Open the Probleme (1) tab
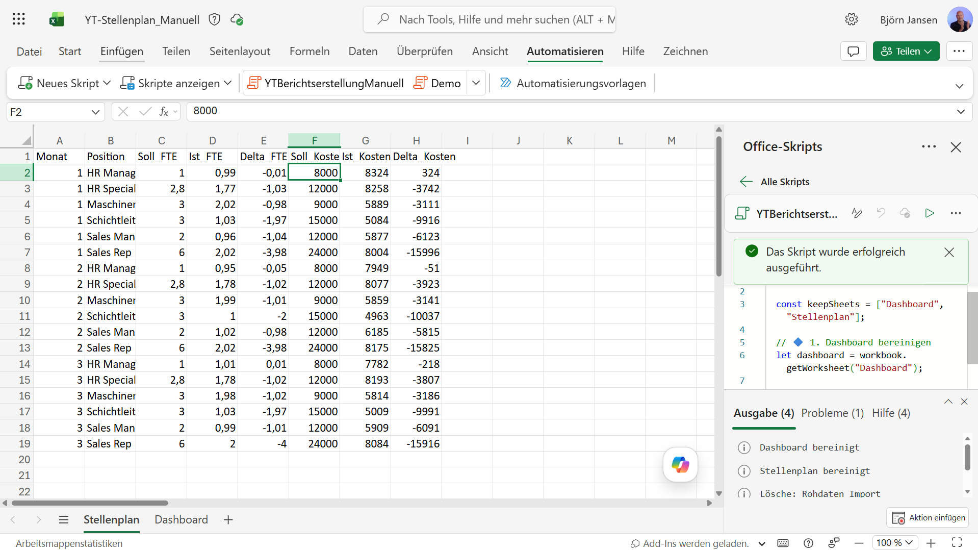Viewport: 978px width, 550px height. pyautogui.click(x=832, y=413)
